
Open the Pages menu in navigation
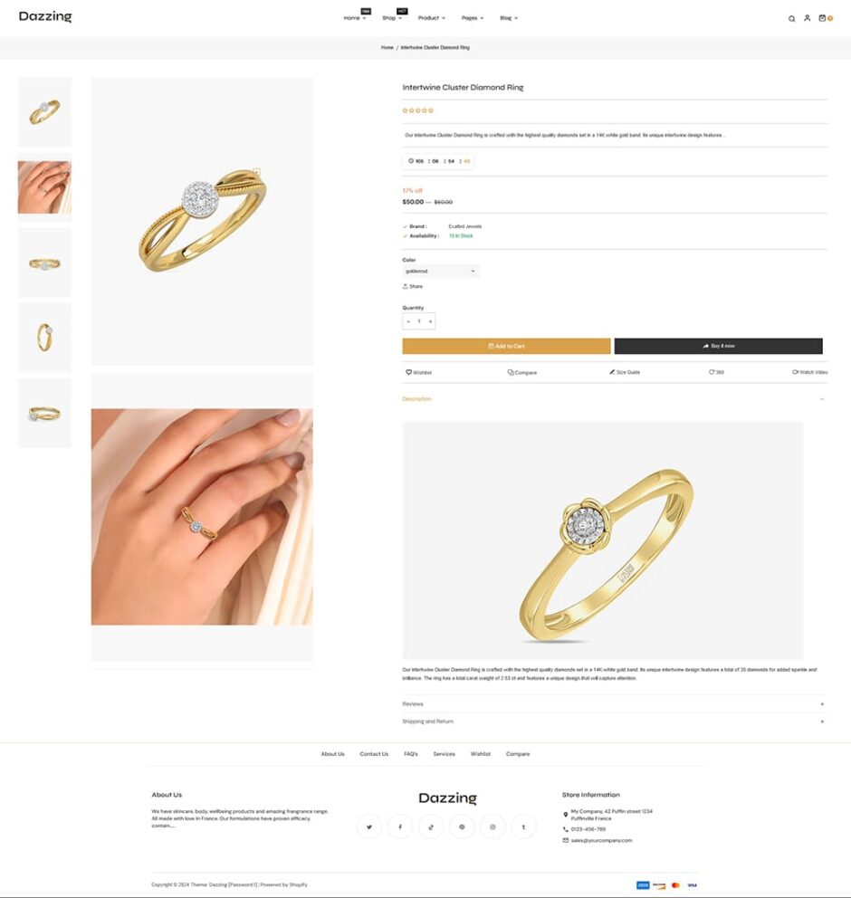click(x=473, y=18)
